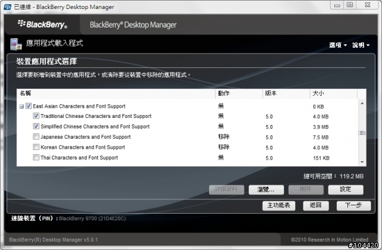Check Thai Characters and Font Support
Image resolution: width=382 pixels, height=250 pixels.
tap(36, 157)
